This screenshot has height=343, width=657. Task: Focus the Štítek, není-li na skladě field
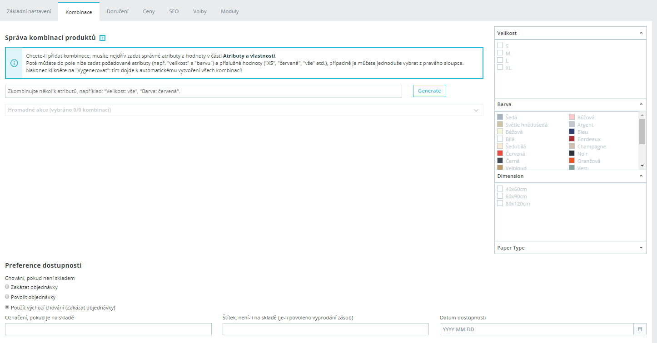click(x=326, y=329)
